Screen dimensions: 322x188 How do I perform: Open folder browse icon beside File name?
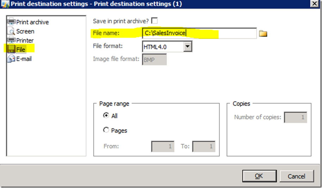[263, 33]
